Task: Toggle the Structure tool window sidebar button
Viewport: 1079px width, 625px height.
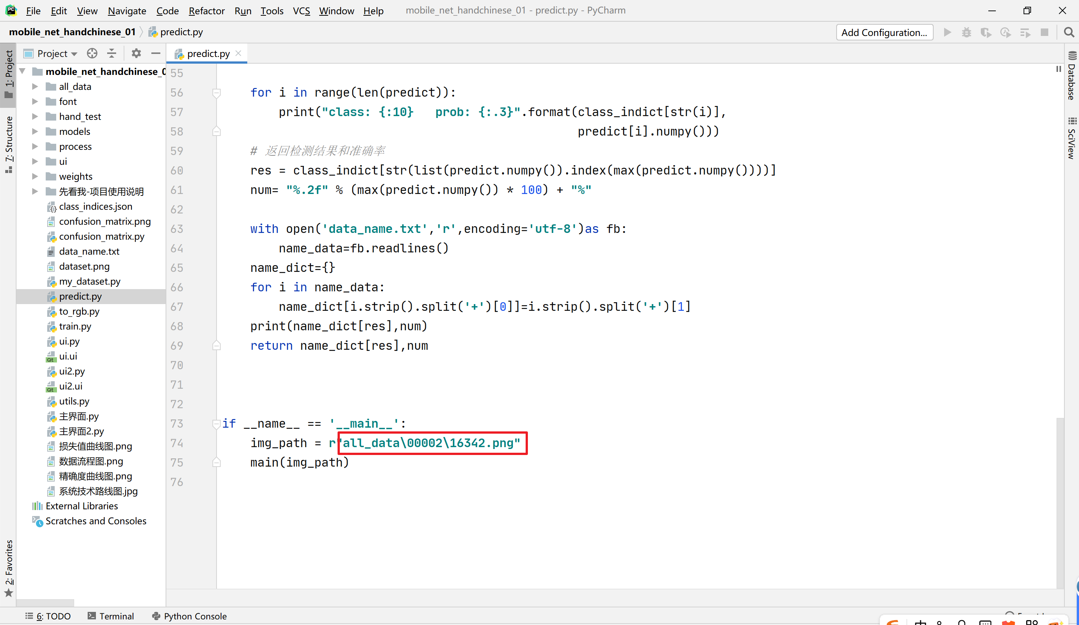Action: tap(9, 143)
